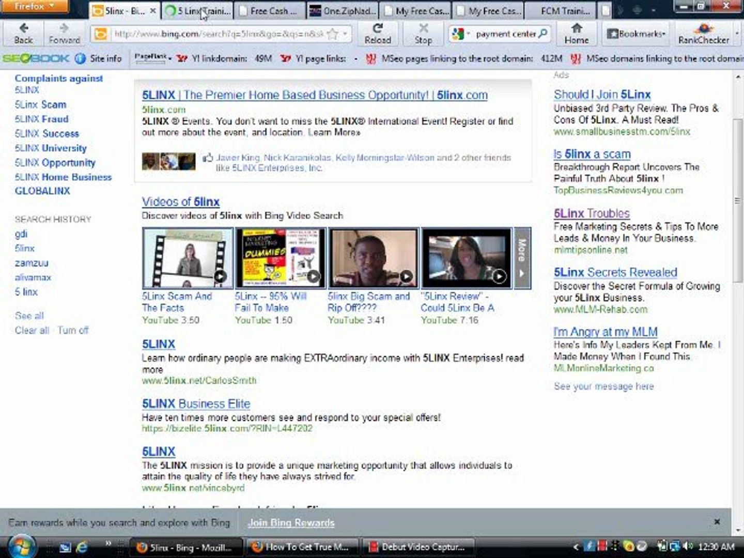Click the Bing icon in the address bar
The height and width of the screenshot is (558, 744).
100,34
